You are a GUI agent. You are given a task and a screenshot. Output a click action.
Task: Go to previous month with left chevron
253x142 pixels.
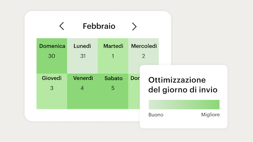click(x=62, y=26)
